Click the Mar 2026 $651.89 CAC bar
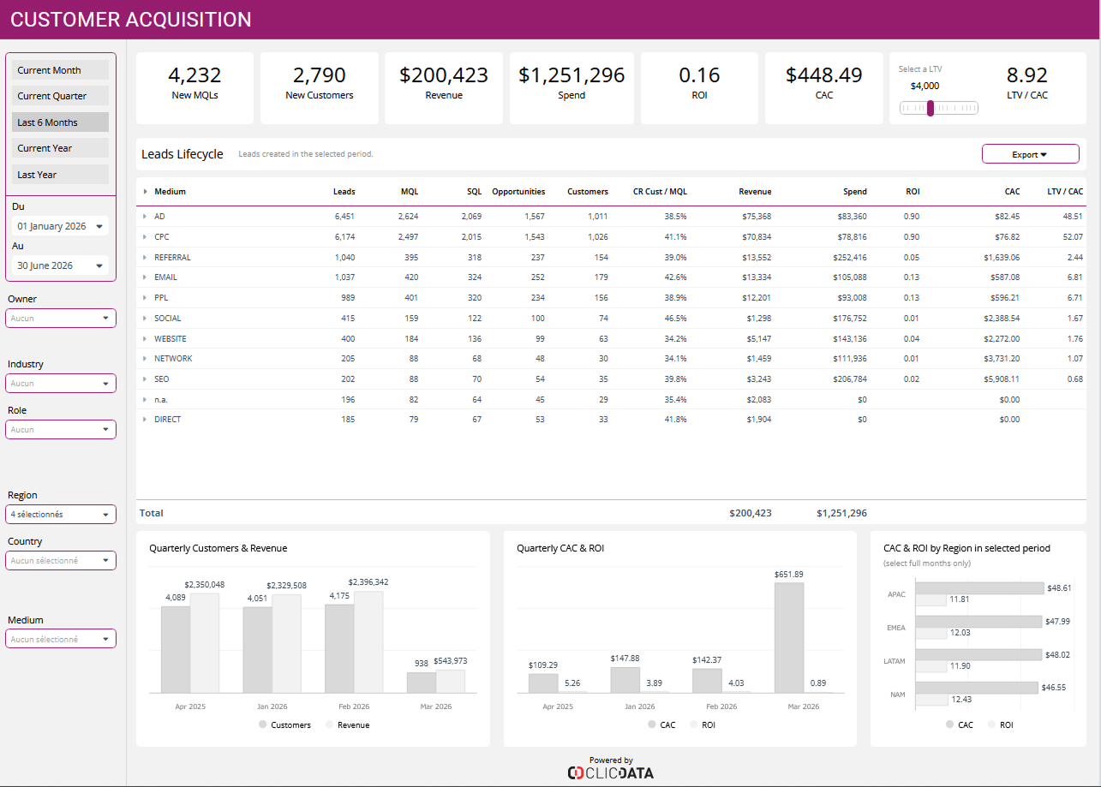This screenshot has height=787, width=1101. point(789,637)
